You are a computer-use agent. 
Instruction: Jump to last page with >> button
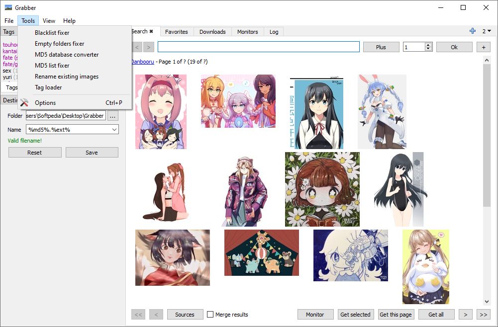point(484,314)
